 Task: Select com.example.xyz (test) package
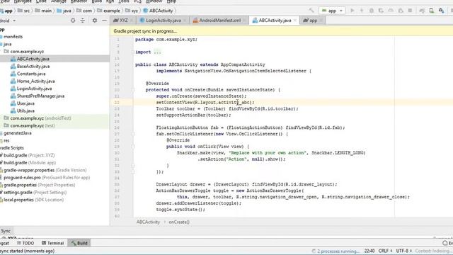[x=33, y=126]
